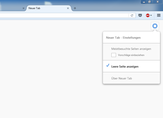Open a new tab with the plus button

[x=75, y=8]
